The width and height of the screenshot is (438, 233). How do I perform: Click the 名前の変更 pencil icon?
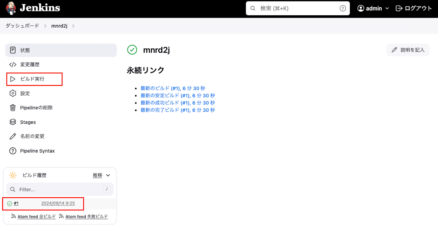coord(13,136)
